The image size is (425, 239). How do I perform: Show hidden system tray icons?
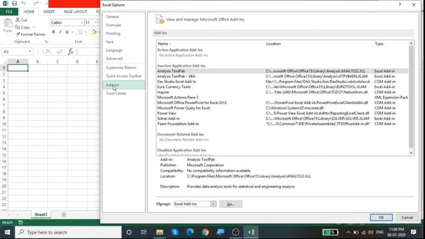pos(348,232)
